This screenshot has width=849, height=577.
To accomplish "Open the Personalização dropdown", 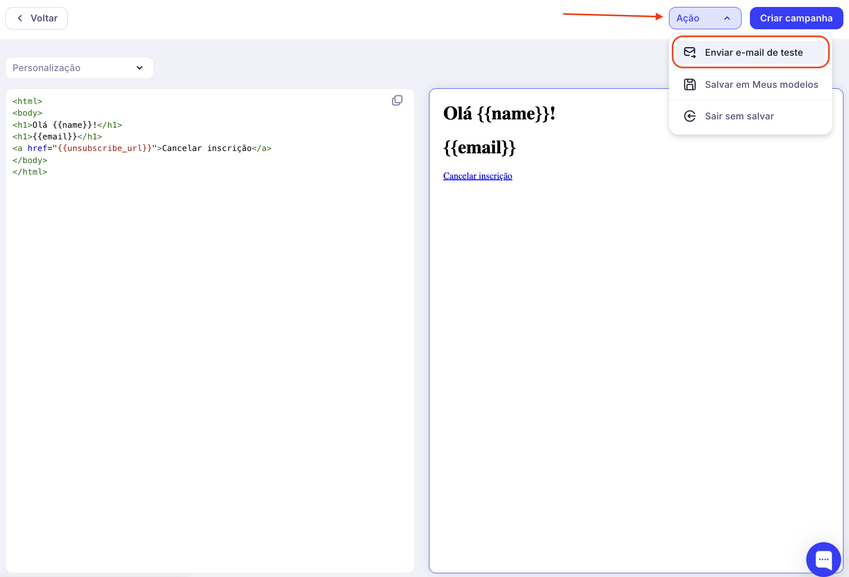I will [x=79, y=68].
